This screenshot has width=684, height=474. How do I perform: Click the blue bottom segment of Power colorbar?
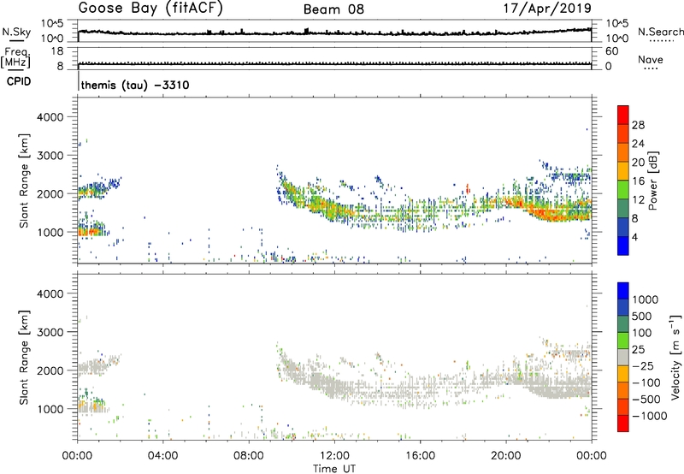(x=623, y=246)
